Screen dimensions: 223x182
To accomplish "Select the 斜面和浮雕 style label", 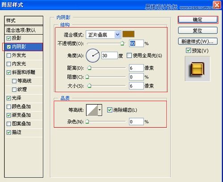I will 24,73.
